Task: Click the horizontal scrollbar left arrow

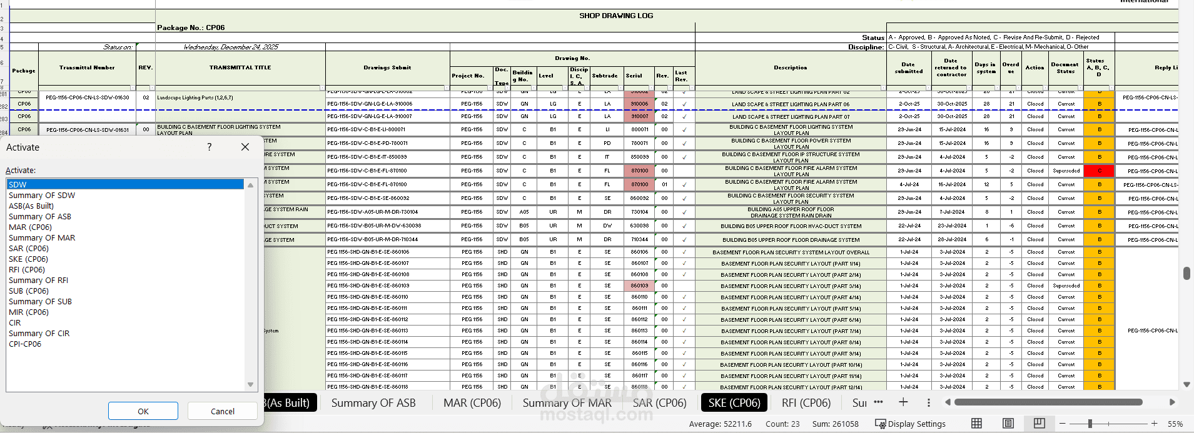Action: 948,402
